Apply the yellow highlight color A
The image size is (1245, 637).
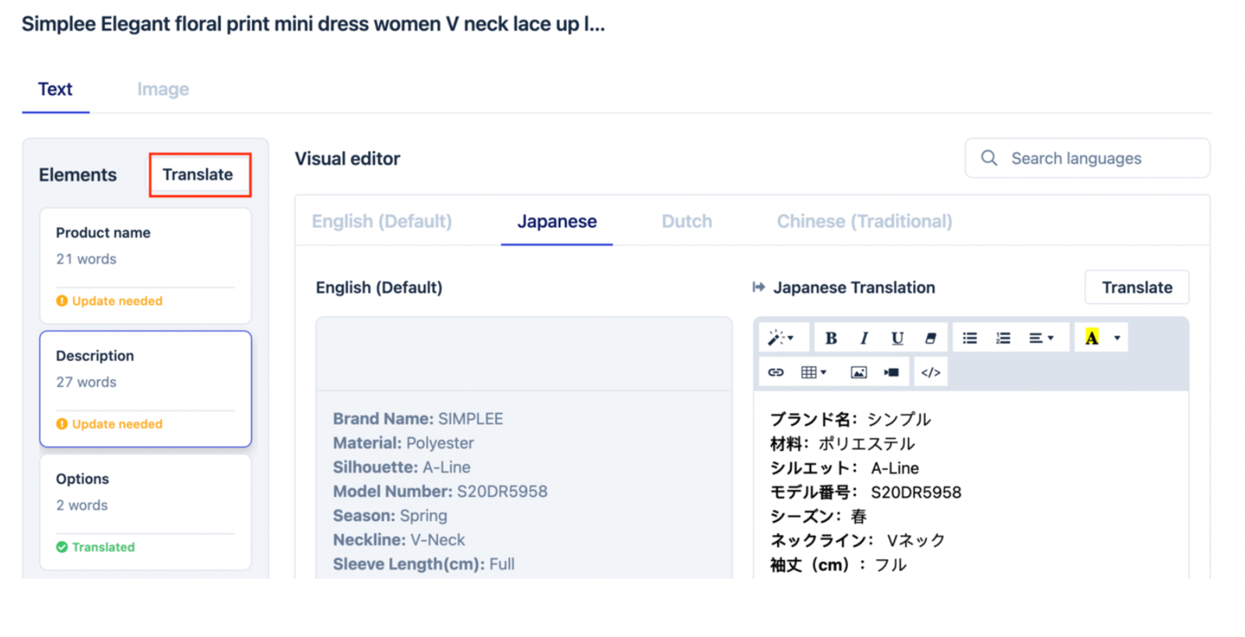pyautogui.click(x=1092, y=338)
